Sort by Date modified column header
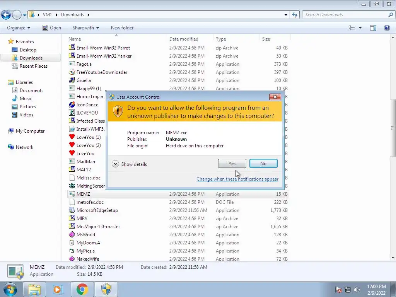This screenshot has height=297, width=396. point(190,39)
